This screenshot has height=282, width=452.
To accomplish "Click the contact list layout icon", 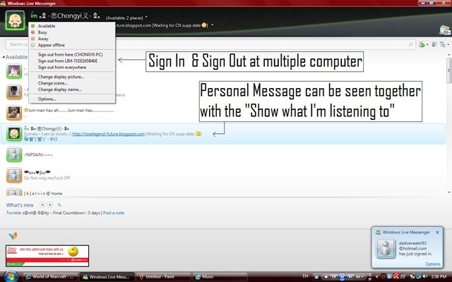I will tap(434, 44).
